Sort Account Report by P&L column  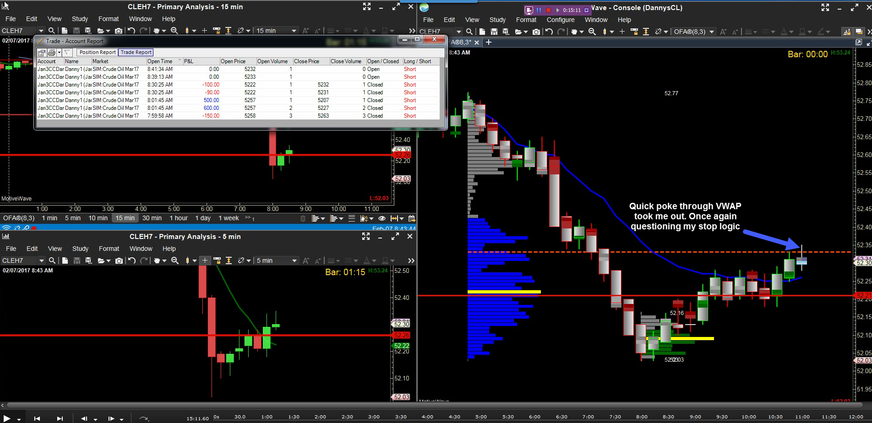(x=201, y=61)
